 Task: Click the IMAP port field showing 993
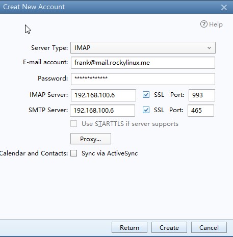click(x=202, y=95)
